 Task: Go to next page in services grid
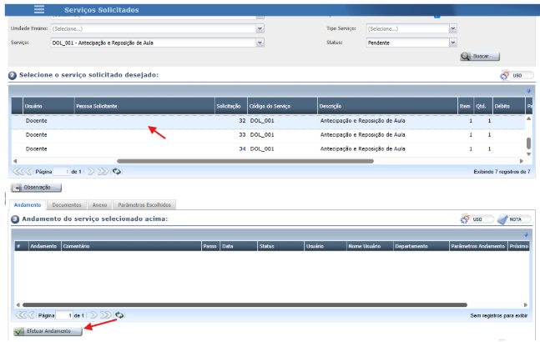click(91, 171)
